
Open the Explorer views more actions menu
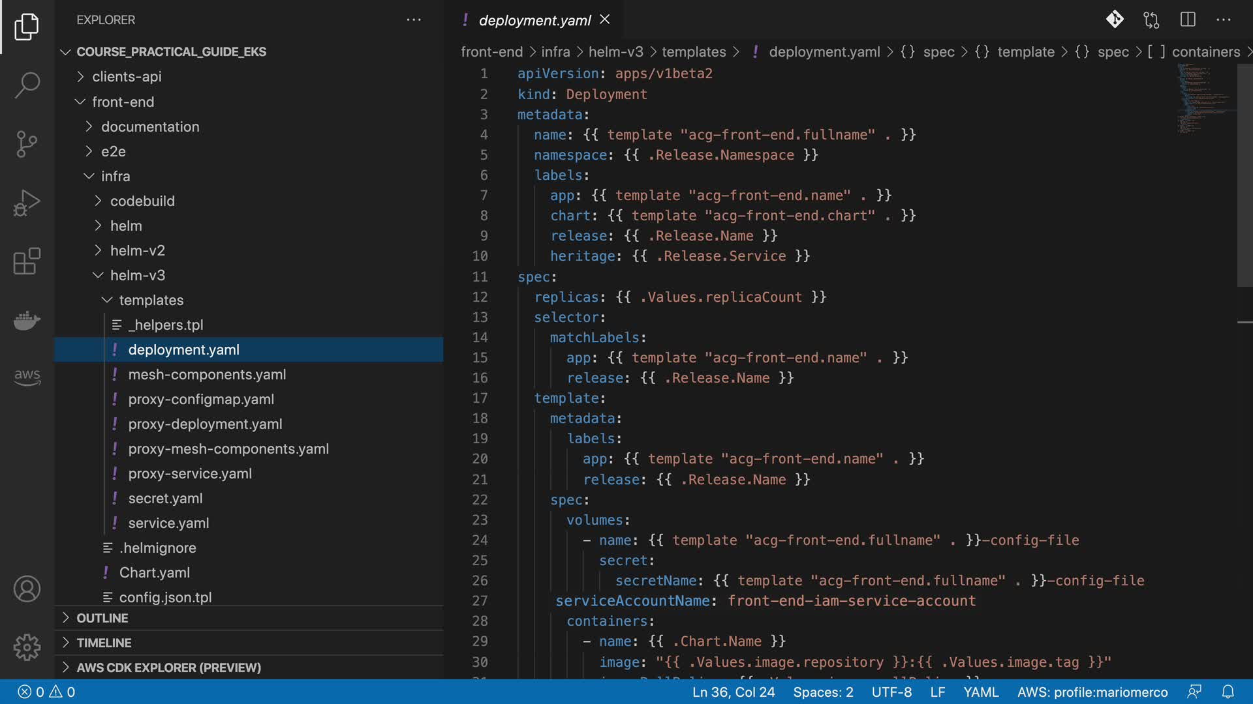(x=414, y=20)
